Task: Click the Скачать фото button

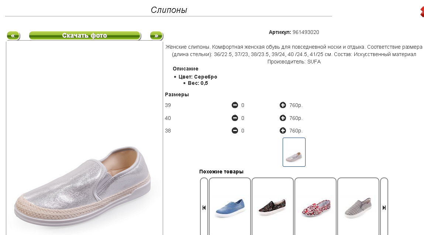Action: tap(85, 36)
